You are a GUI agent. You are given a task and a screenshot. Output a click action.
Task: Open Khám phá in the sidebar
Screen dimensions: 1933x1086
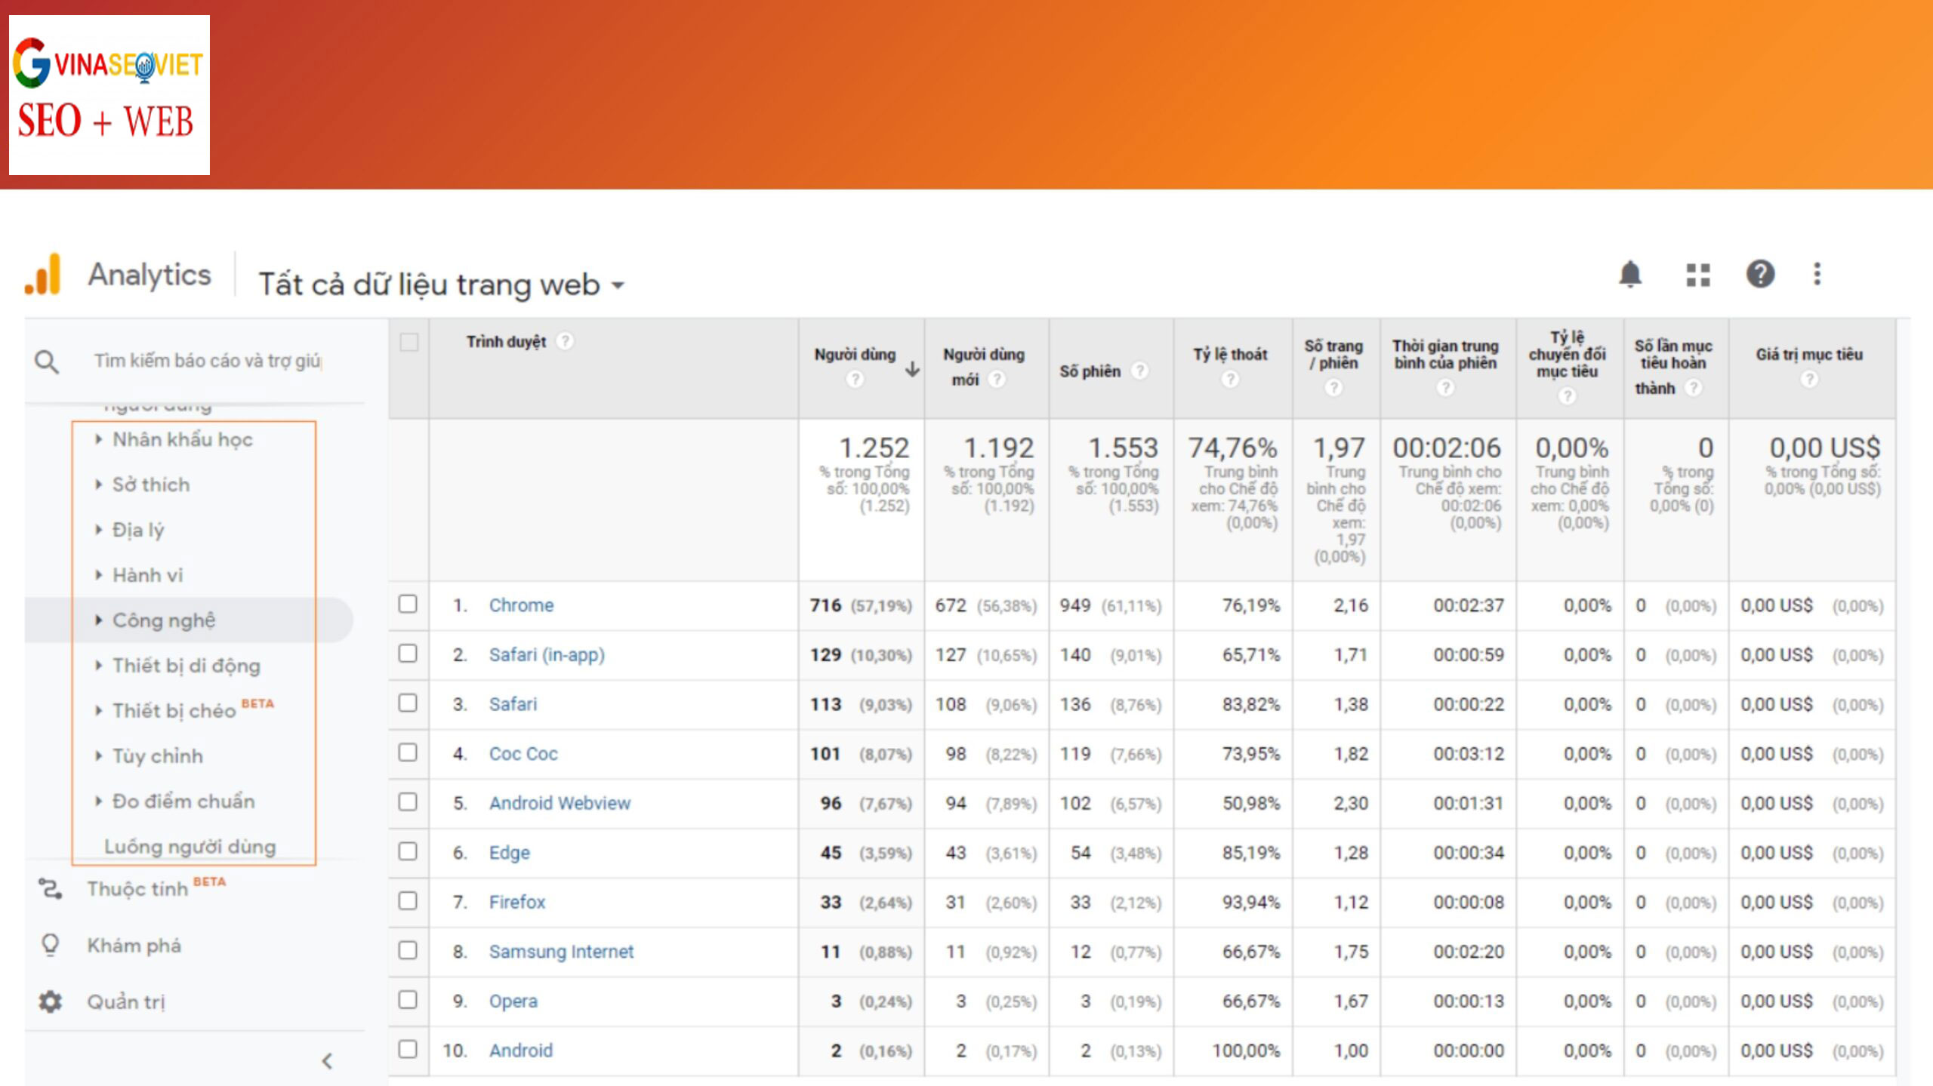click(x=134, y=946)
